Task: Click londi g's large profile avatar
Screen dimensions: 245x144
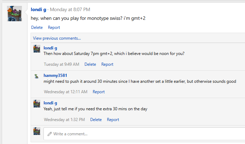Action: tap(15, 14)
